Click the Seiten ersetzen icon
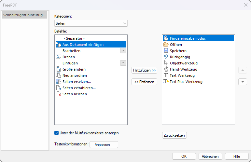Viewport: 251px width, 162px height. [59, 81]
